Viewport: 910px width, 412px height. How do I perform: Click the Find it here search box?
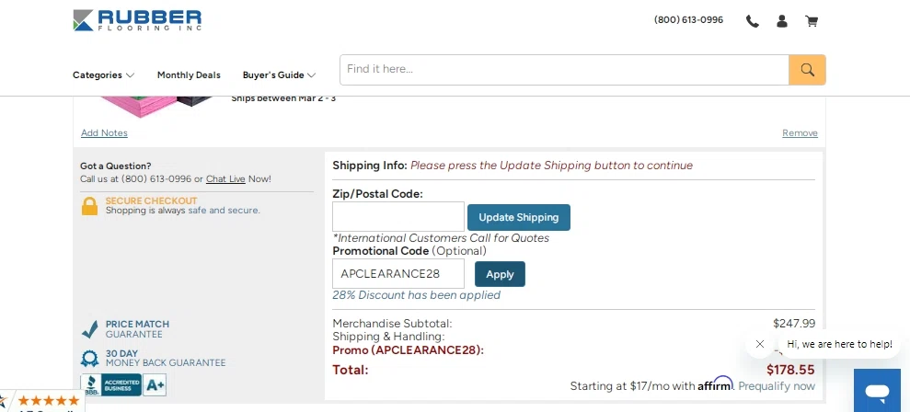[564, 70]
